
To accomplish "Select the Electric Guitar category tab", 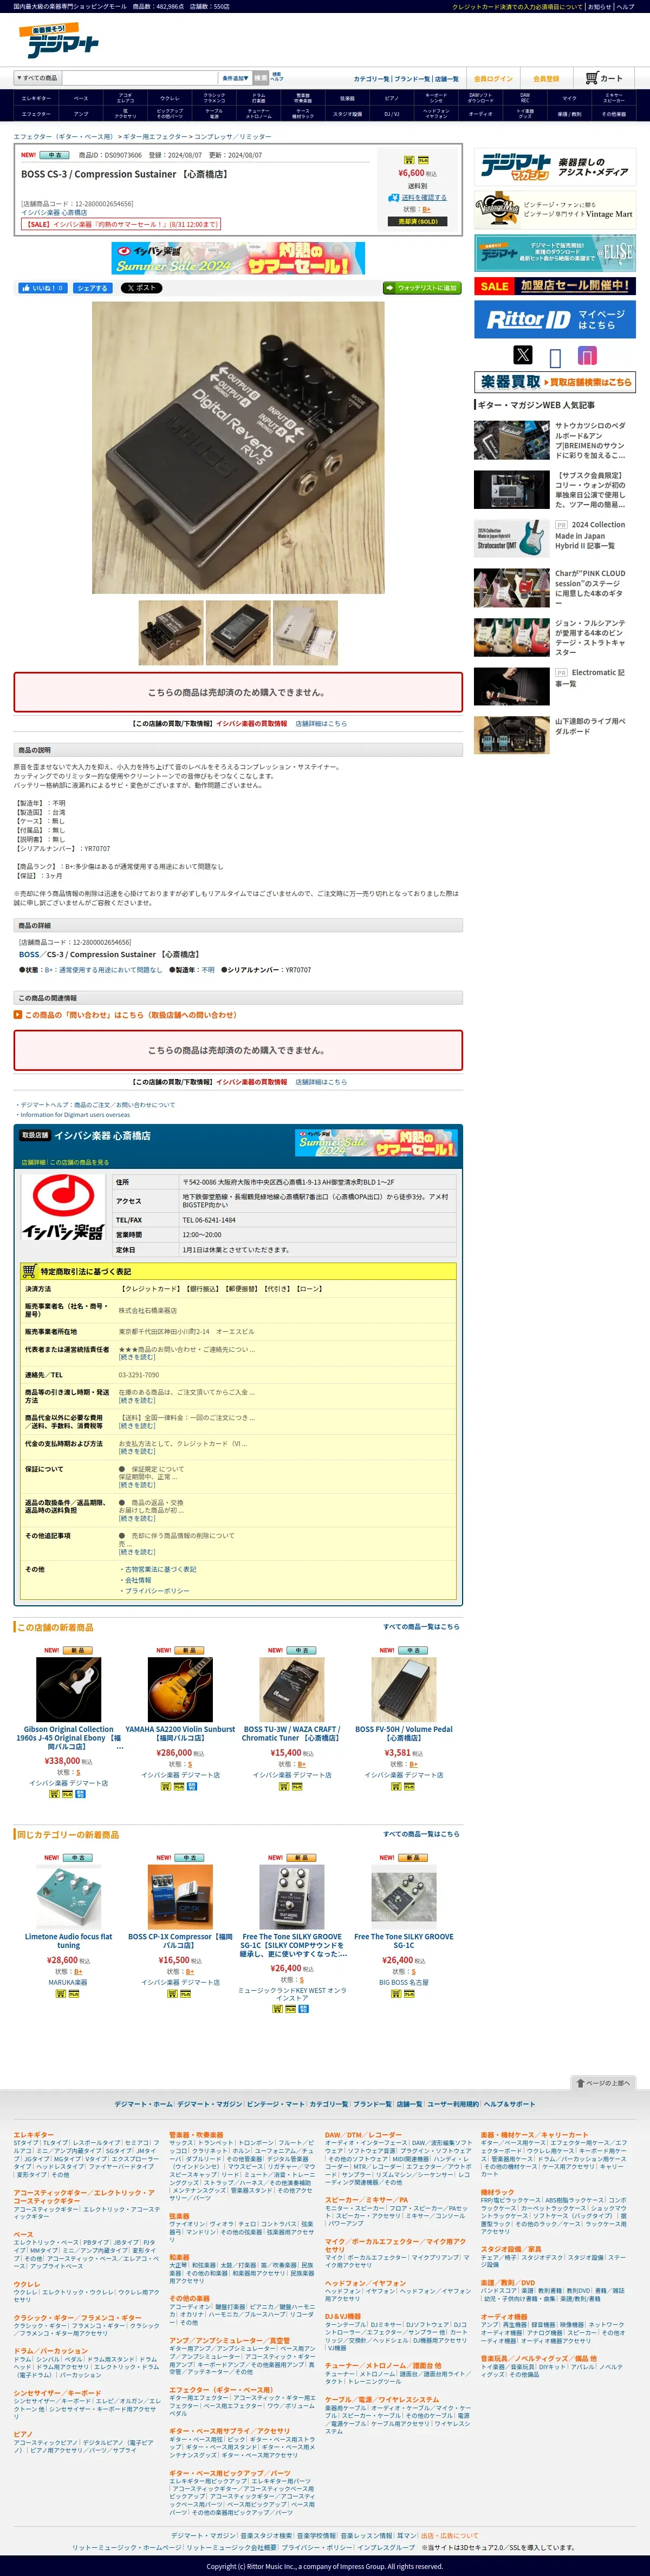I will click(x=36, y=98).
